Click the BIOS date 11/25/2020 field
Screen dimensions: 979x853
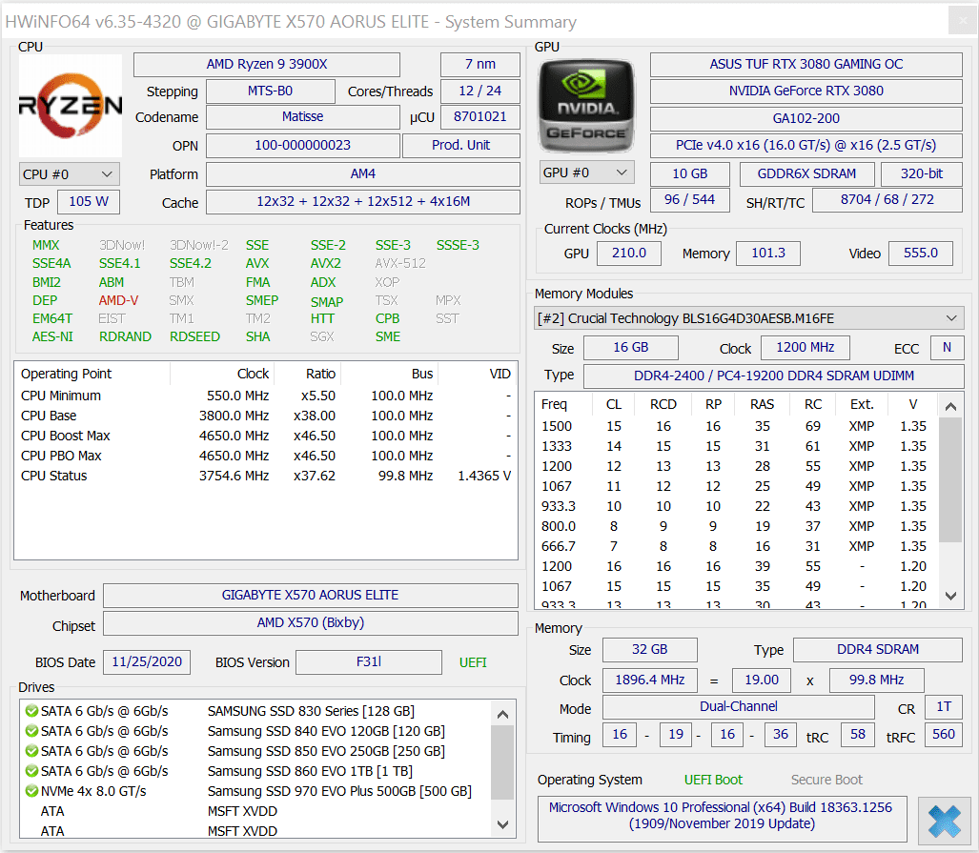pos(147,662)
